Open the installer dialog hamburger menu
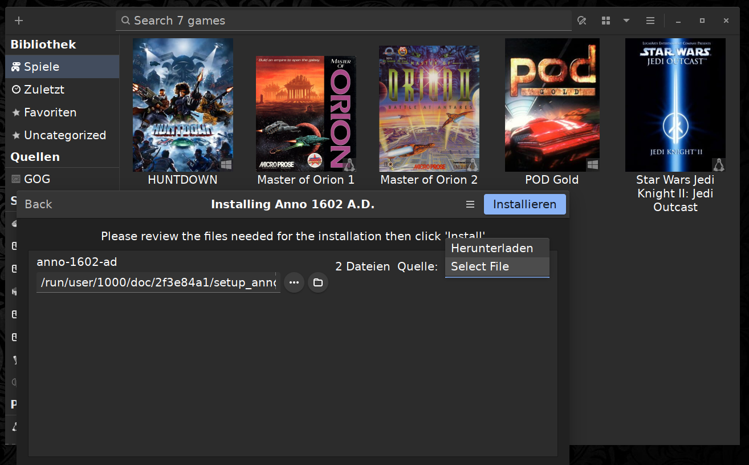Viewport: 749px width, 465px height. [470, 204]
